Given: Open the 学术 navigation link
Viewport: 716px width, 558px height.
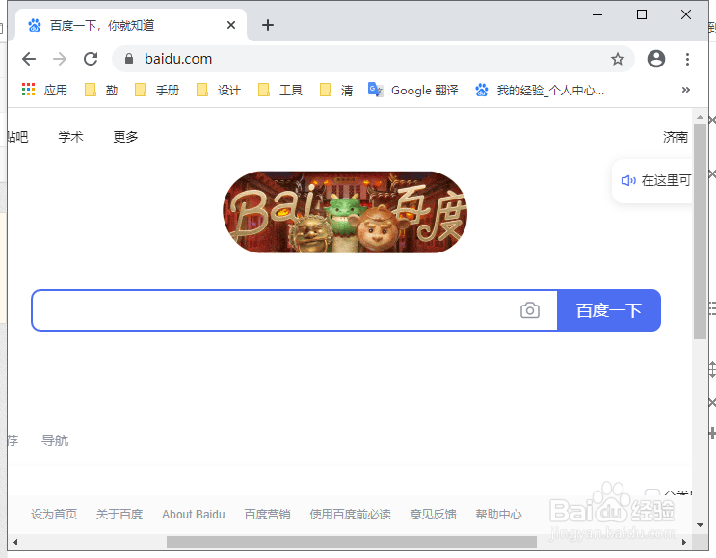Looking at the screenshot, I should coord(70,137).
